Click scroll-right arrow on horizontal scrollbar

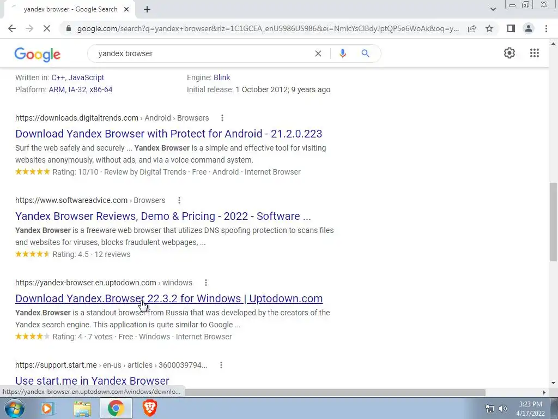(544, 392)
